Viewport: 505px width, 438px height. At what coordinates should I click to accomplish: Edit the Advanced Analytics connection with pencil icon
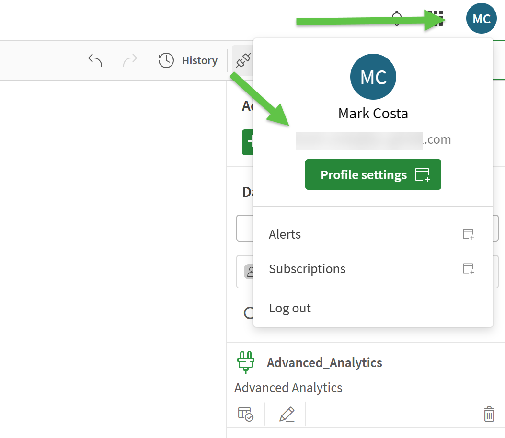287,414
